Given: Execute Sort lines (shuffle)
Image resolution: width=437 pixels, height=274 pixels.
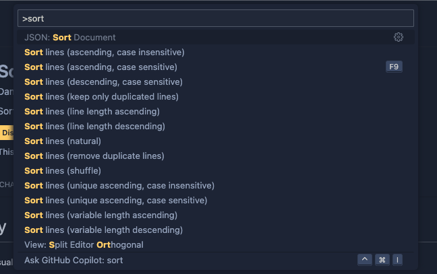Looking at the screenshot, I should [63, 170].
